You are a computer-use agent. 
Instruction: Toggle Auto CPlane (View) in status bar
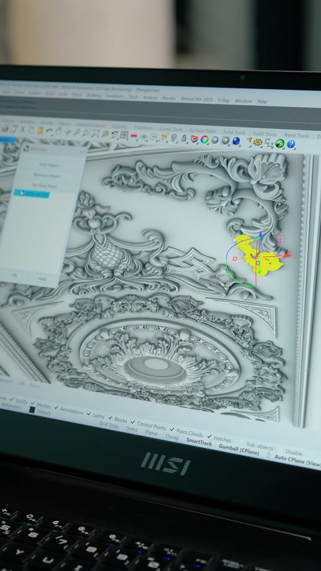point(298,460)
